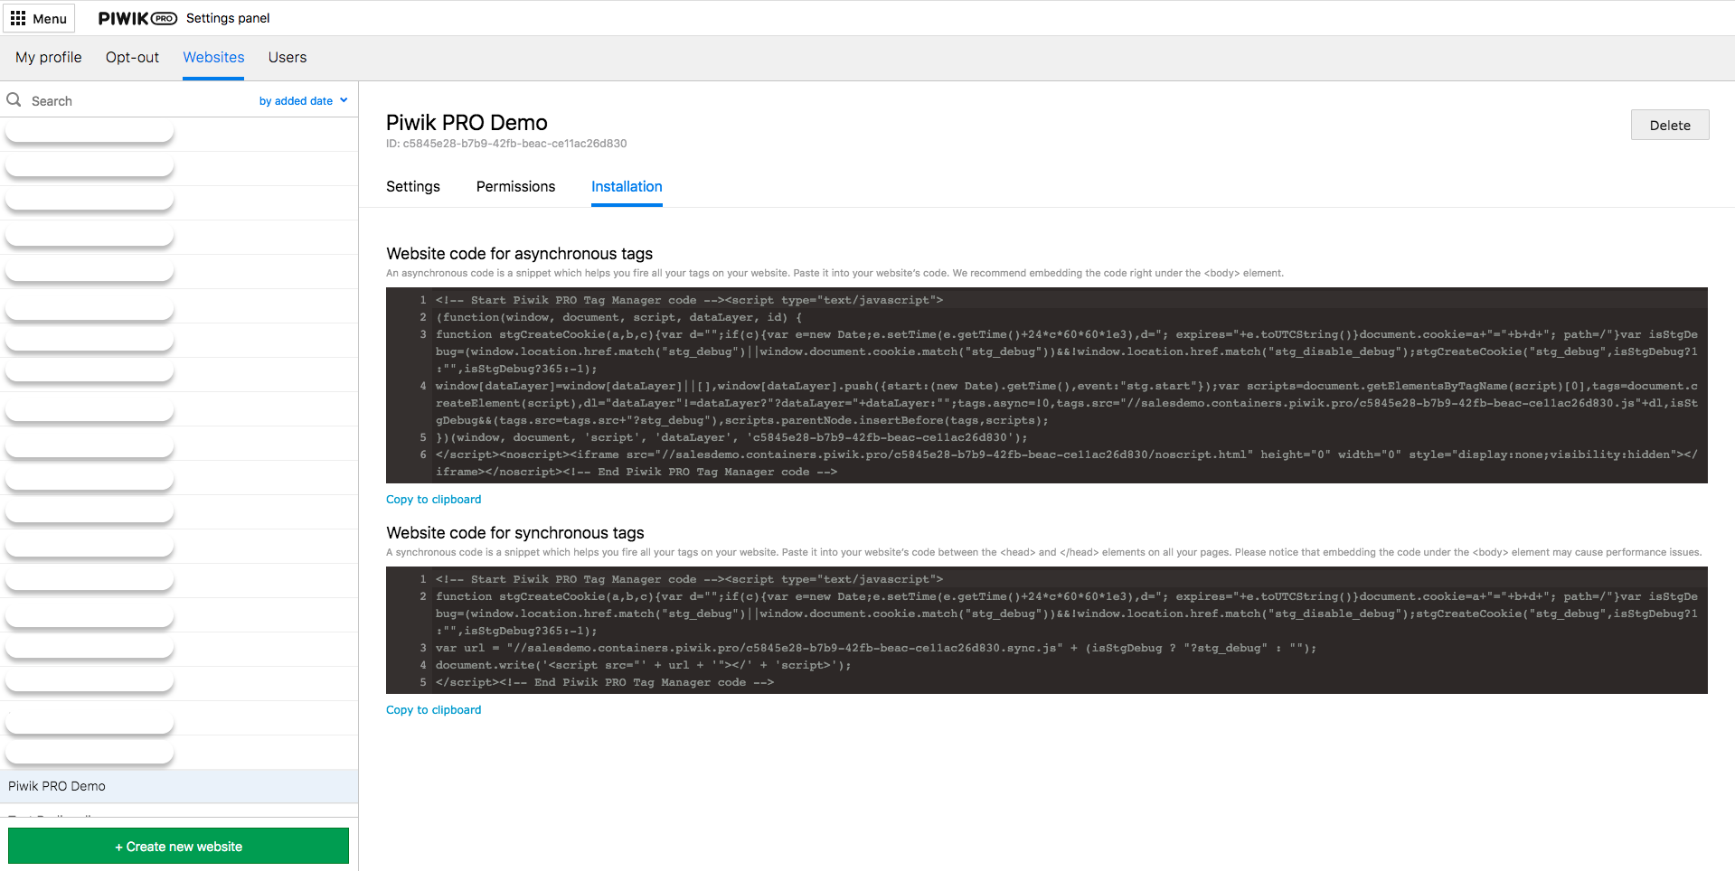Open the Menu grid icon

18,18
